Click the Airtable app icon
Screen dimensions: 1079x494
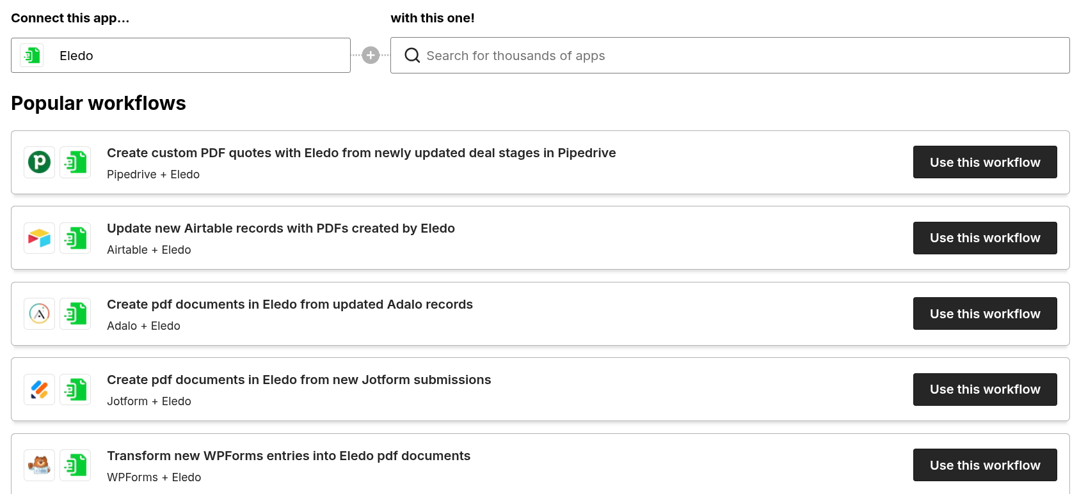coord(39,238)
